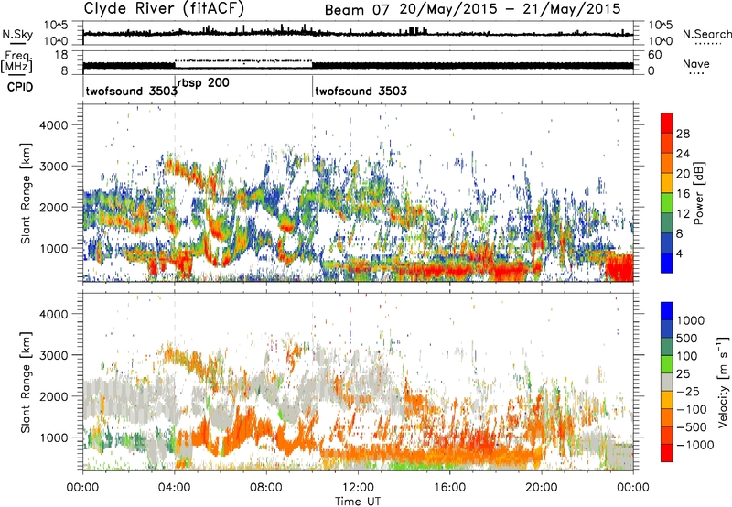This screenshot has height=507, width=732.
Task: Click the 'twofsound 3503' label starting at 10:00
Action: click(x=361, y=91)
